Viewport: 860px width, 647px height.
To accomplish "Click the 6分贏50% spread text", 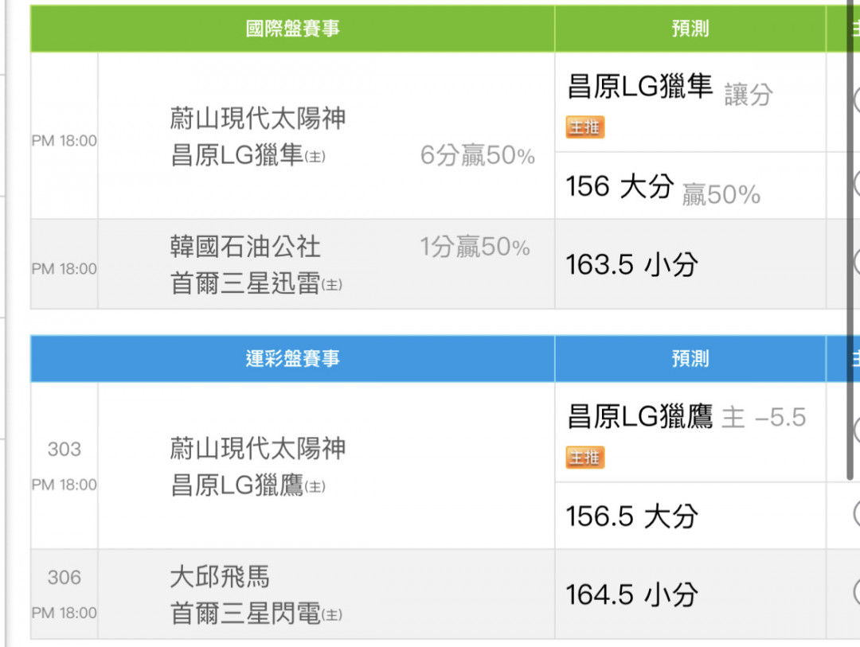I will tap(477, 155).
